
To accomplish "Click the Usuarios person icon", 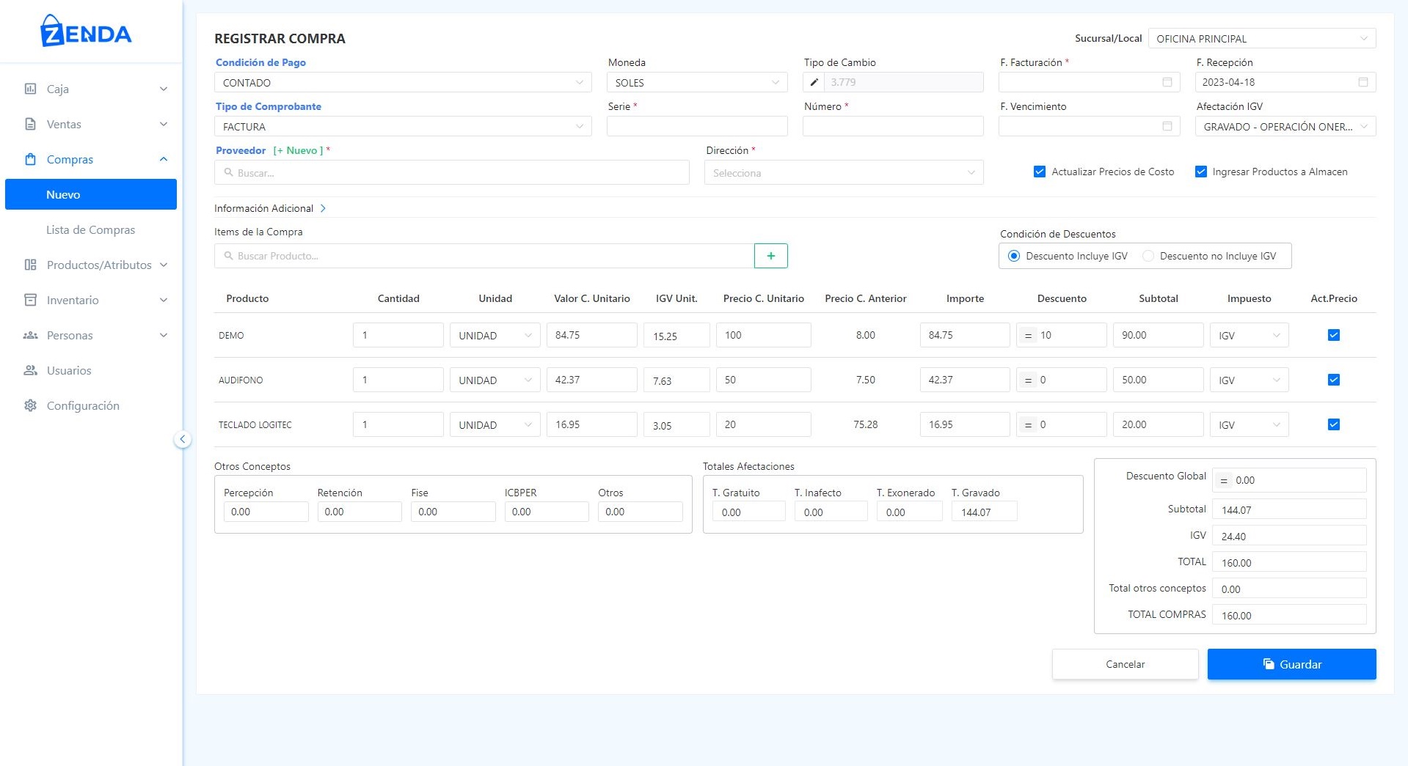I will (30, 370).
